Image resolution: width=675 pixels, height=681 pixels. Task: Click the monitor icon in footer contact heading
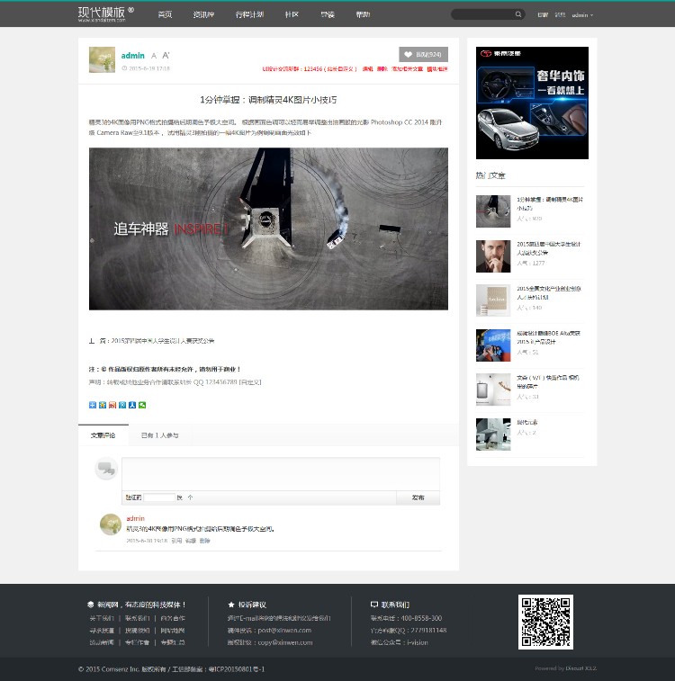(x=374, y=605)
